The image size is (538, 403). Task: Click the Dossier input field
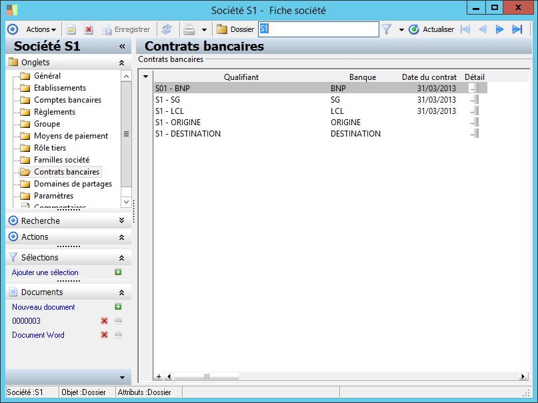[318, 29]
